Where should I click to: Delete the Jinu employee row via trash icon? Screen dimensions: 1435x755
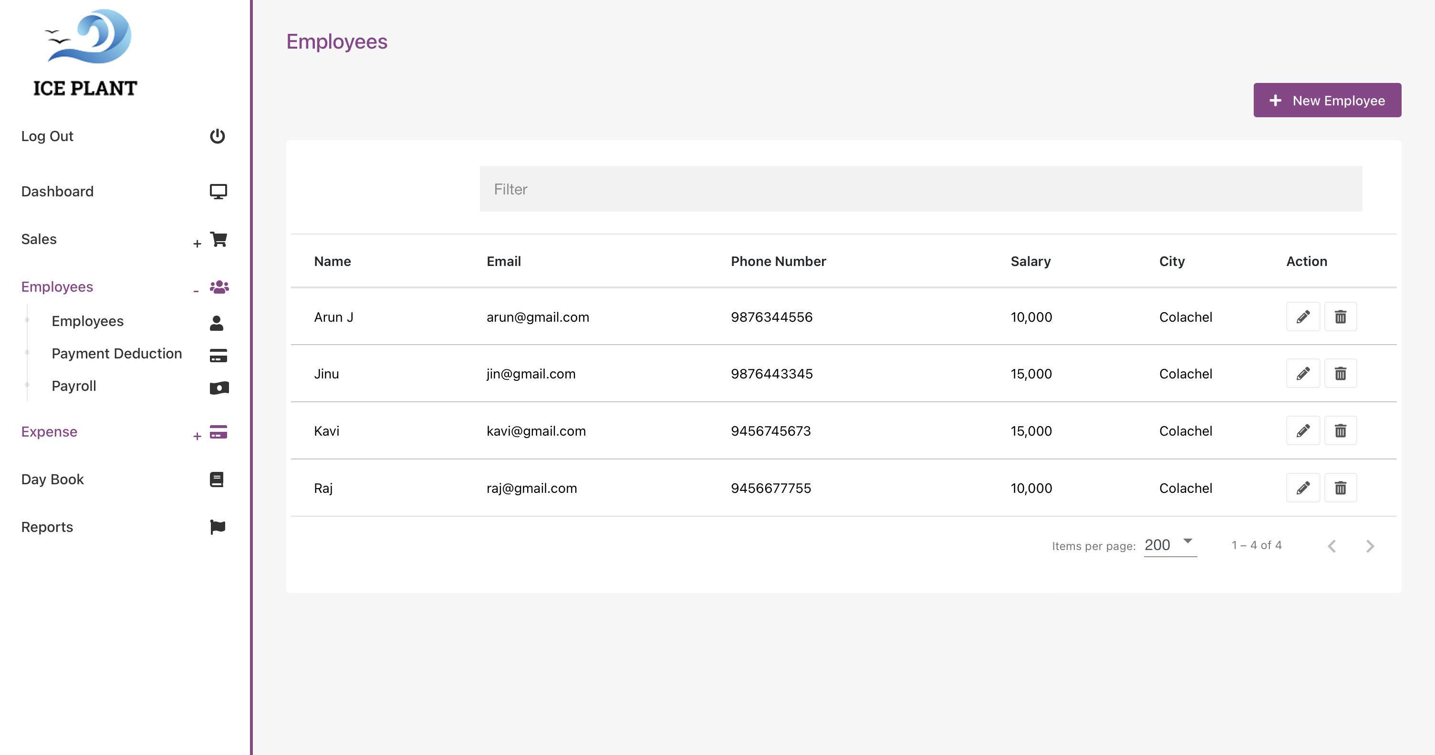click(1340, 374)
